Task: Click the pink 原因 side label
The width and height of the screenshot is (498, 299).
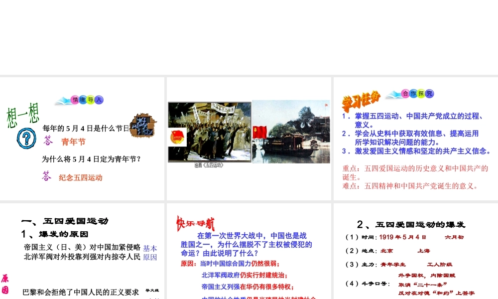Action: 5,284
